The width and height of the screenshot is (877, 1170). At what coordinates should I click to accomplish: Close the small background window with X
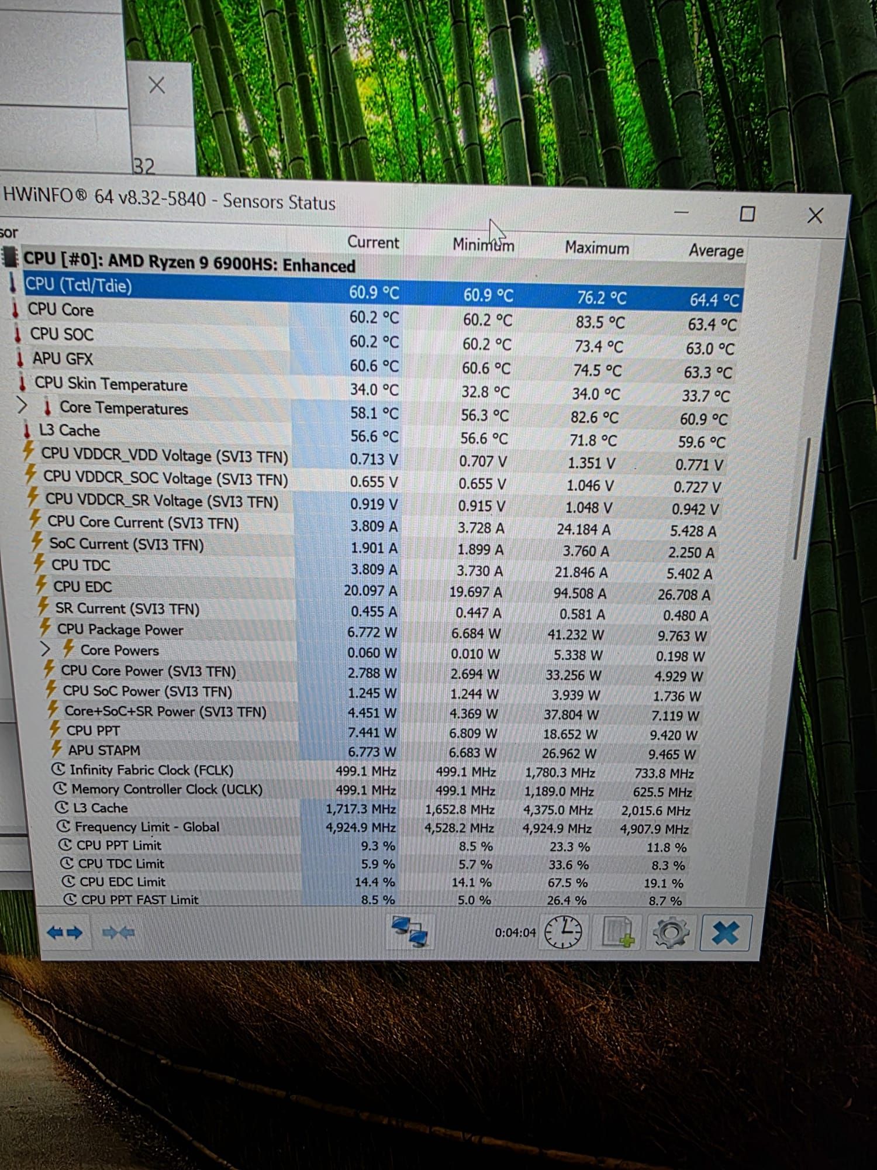coord(157,85)
